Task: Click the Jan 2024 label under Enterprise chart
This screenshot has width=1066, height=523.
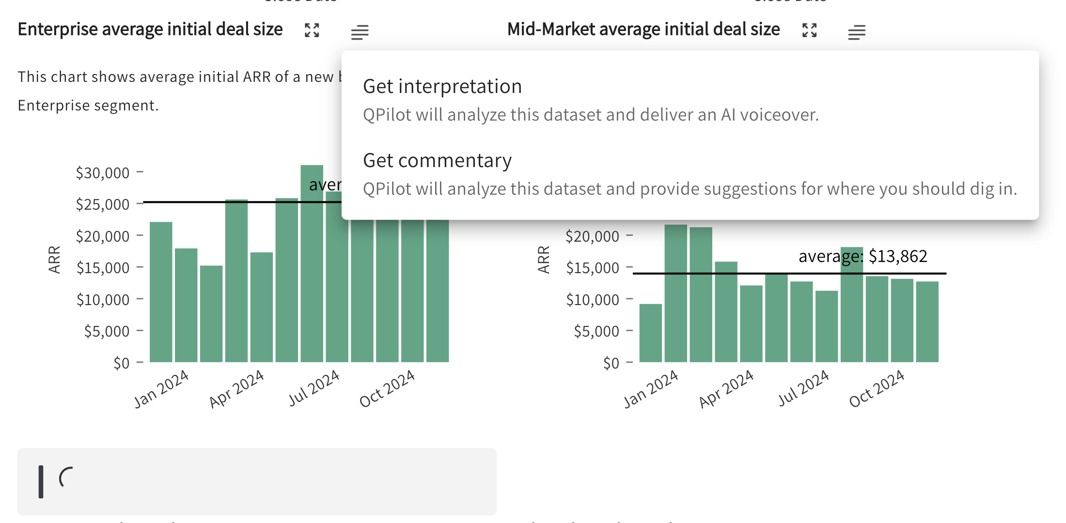Action: click(x=161, y=389)
